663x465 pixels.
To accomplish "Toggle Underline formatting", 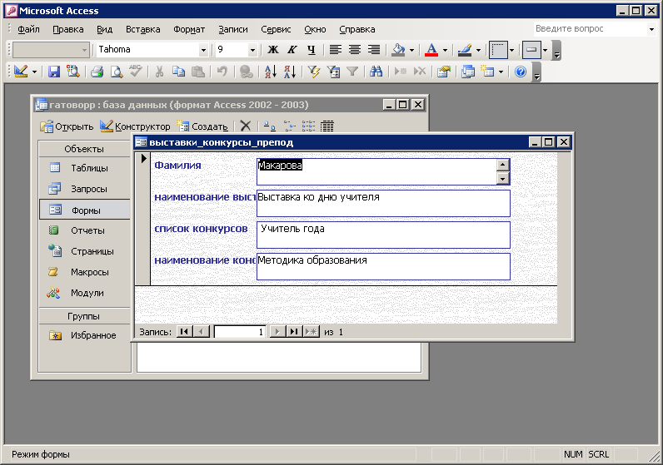I will (x=311, y=50).
